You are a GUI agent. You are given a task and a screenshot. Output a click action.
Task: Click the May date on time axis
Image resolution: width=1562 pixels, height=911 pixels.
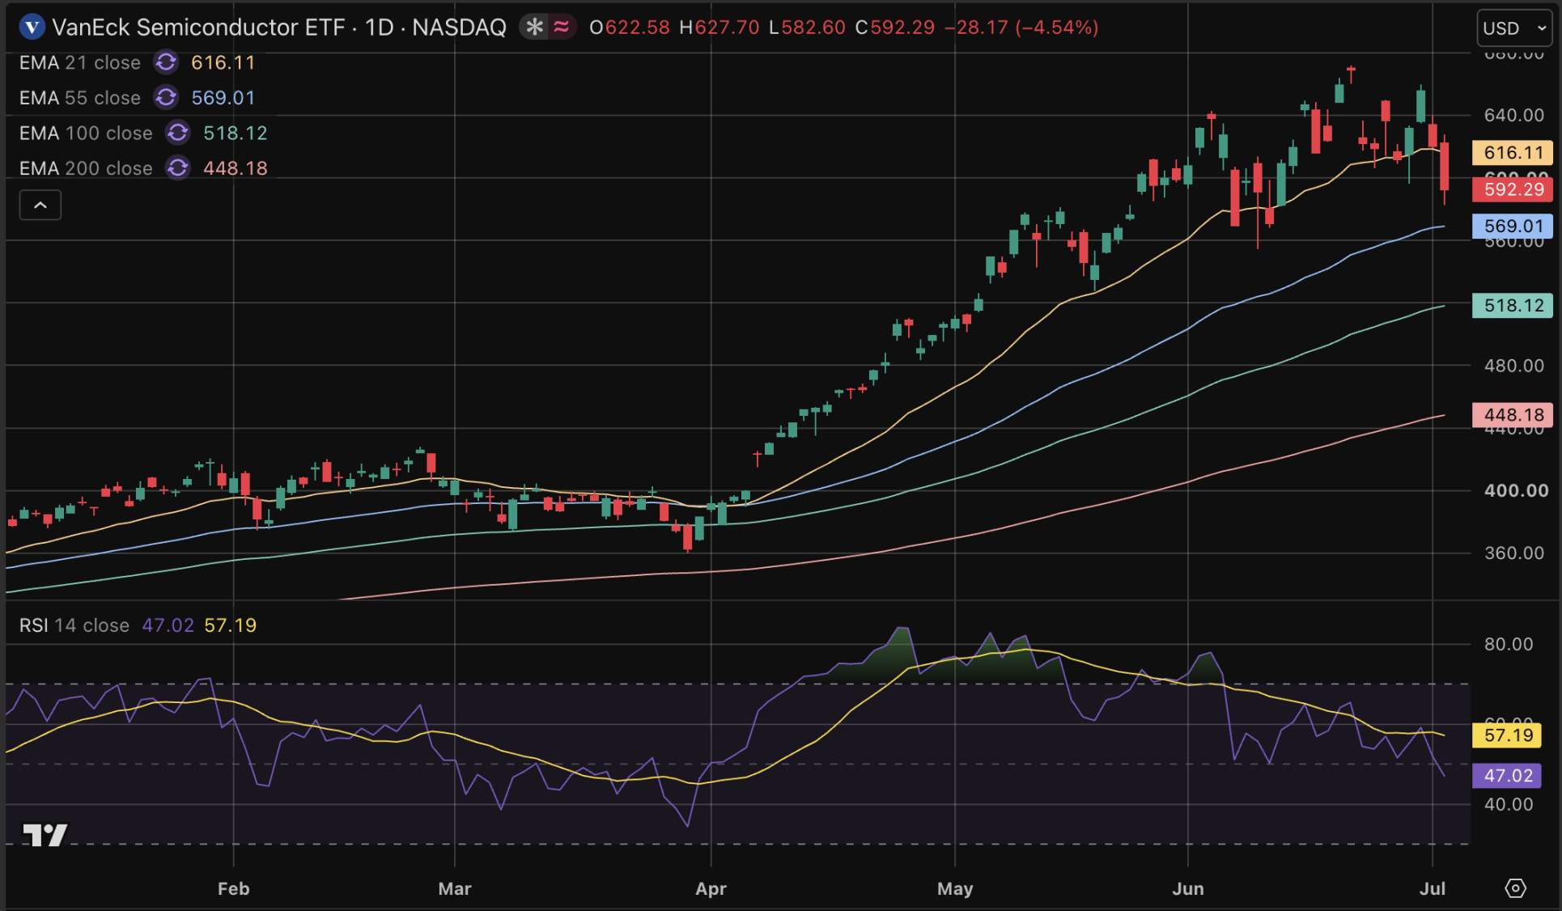(955, 888)
